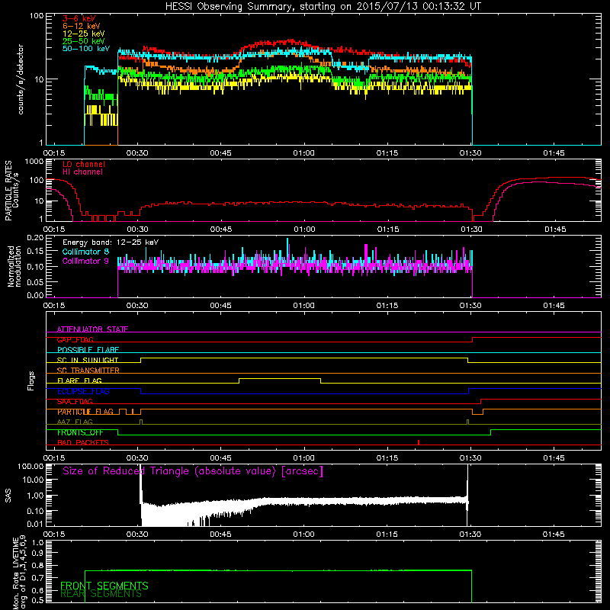Screen dimensions: 610x610
Task: Click the raised SC_IN_SUNLIGHT interval segment
Action: click(x=304, y=358)
